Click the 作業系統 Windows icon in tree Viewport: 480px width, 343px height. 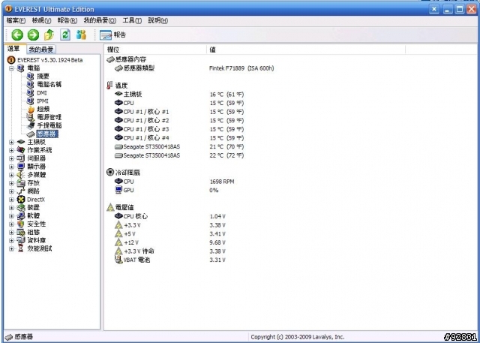[21, 150]
